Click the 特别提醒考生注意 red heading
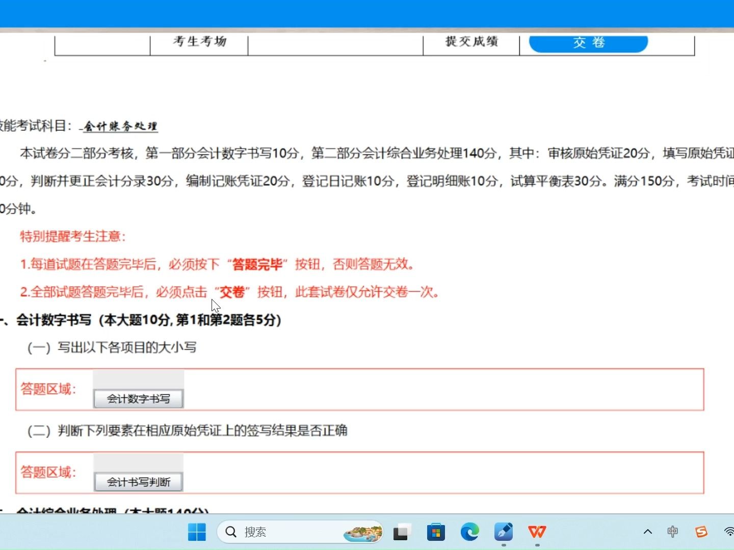 point(73,236)
